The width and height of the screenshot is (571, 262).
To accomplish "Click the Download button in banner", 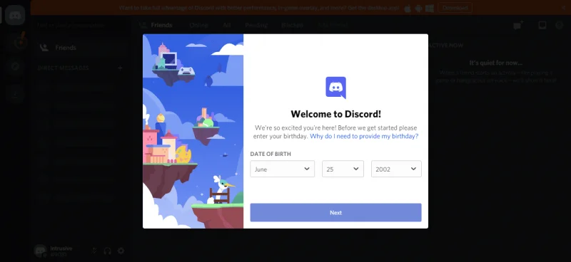I will (455, 8).
